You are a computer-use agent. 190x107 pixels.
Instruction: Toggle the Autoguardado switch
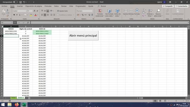coord(15,2)
